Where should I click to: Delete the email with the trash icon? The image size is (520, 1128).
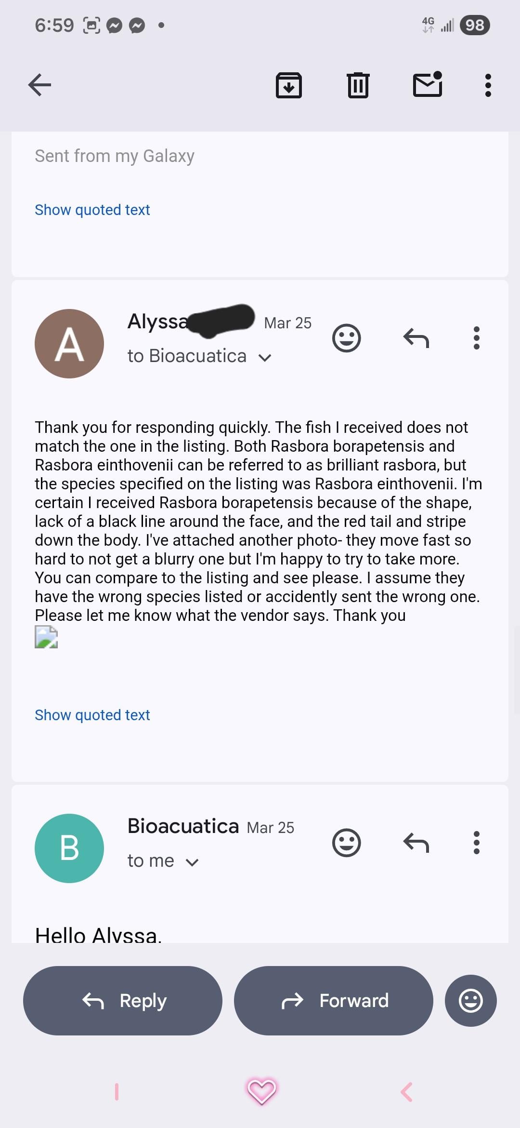[x=358, y=85]
